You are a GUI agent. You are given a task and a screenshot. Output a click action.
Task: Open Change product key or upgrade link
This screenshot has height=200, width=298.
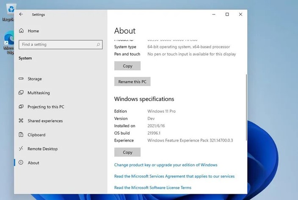coord(166,165)
